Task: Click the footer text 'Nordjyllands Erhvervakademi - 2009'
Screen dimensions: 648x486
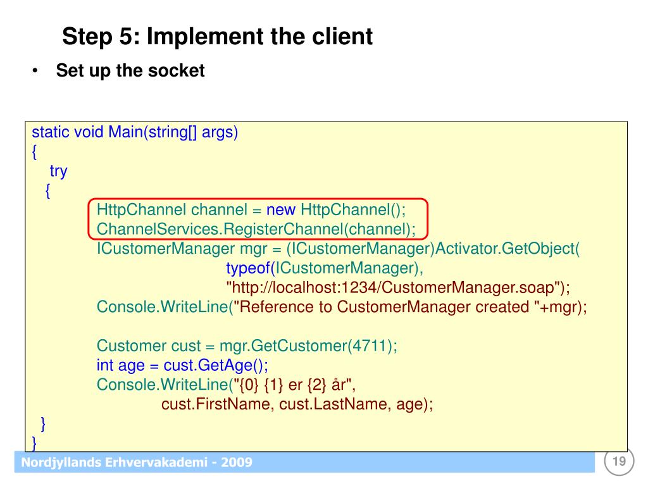Action: pyautogui.click(x=137, y=462)
